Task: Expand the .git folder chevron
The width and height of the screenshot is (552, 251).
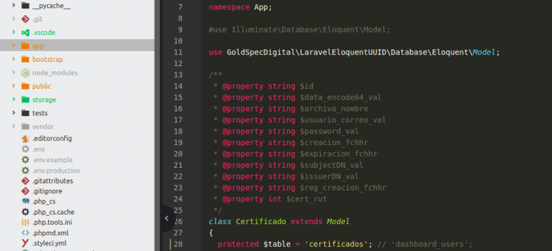Action: [x=13, y=19]
